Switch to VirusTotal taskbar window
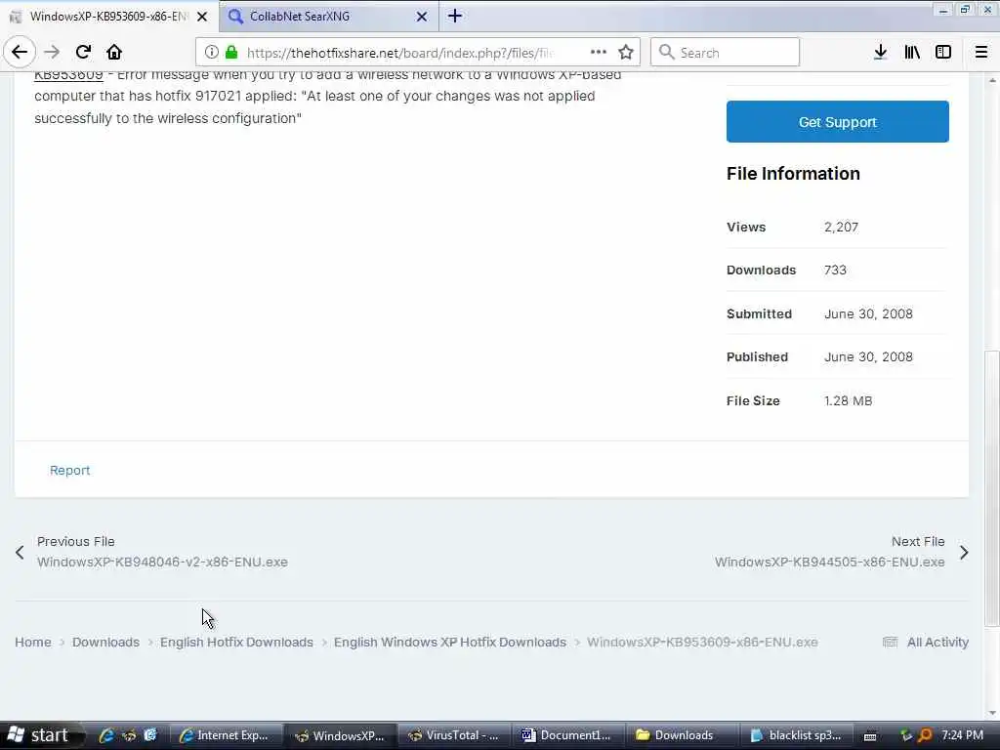This screenshot has width=1000, height=750. pyautogui.click(x=455, y=735)
